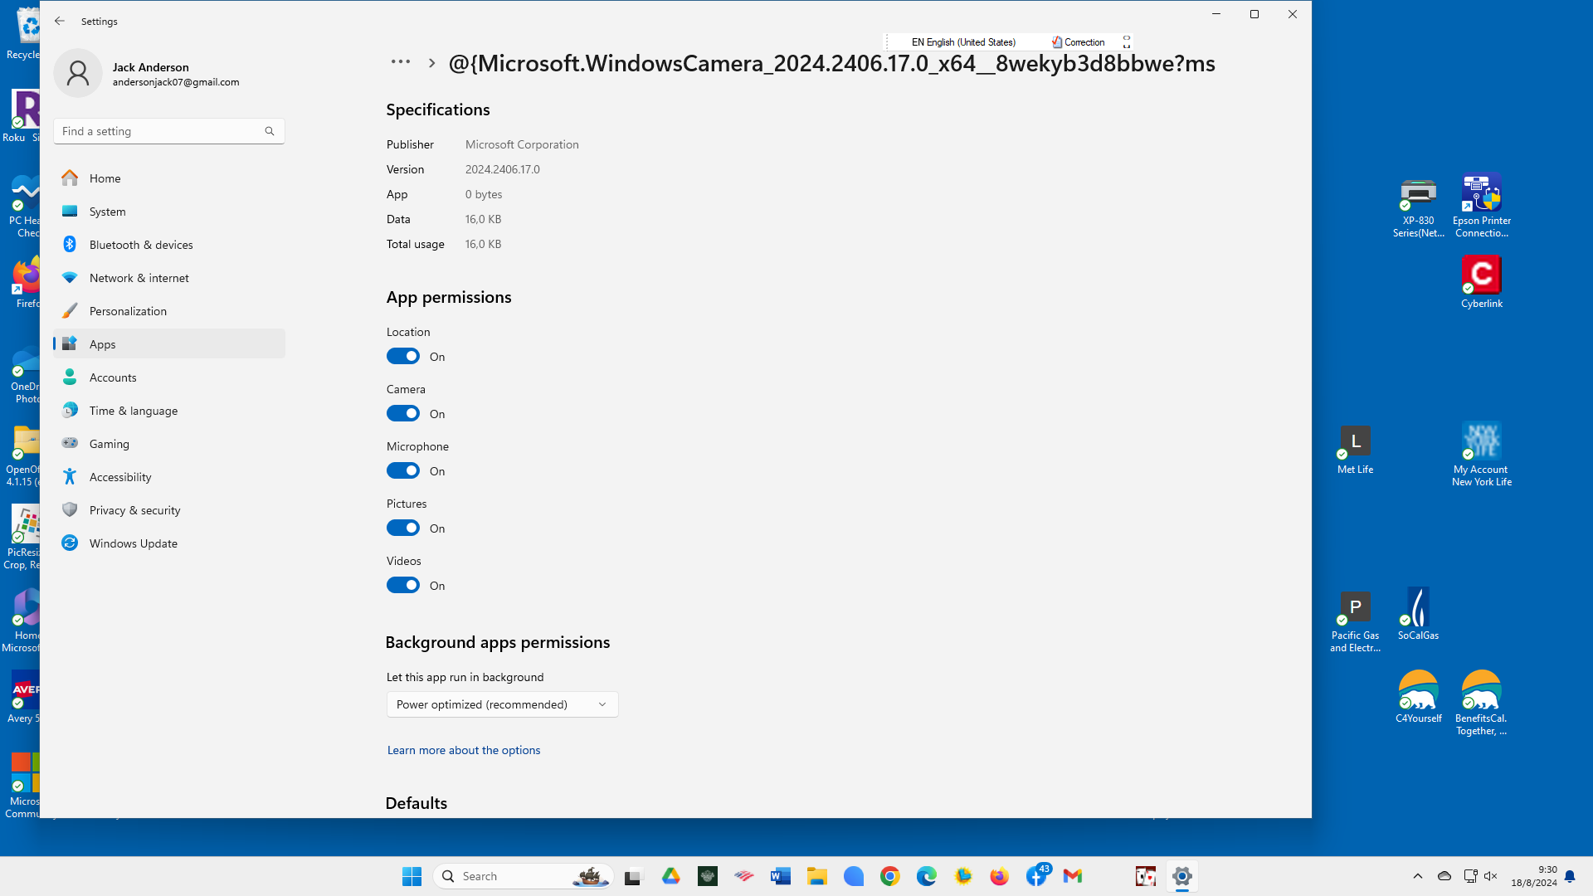This screenshot has width=1593, height=896.
Task: Launch Google Drive from the taskbar
Action: click(671, 876)
